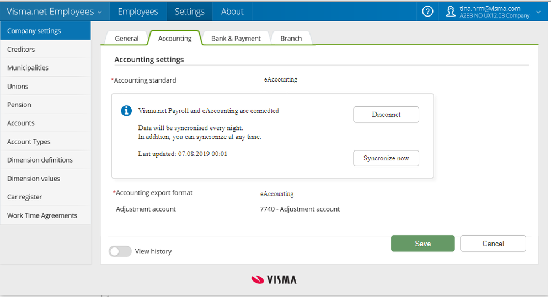Select the Accounting tab

(175, 38)
